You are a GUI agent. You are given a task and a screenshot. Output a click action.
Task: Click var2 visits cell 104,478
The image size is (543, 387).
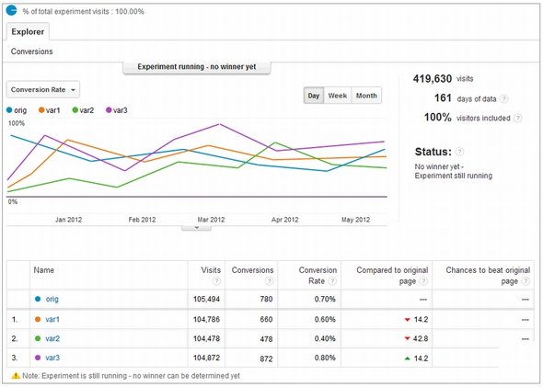coord(206,338)
